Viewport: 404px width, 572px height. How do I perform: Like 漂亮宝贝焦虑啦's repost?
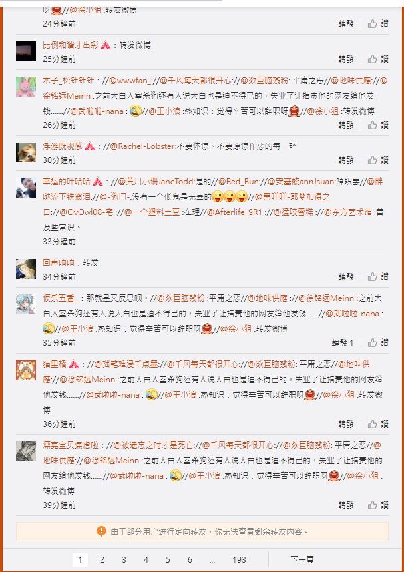click(x=378, y=505)
